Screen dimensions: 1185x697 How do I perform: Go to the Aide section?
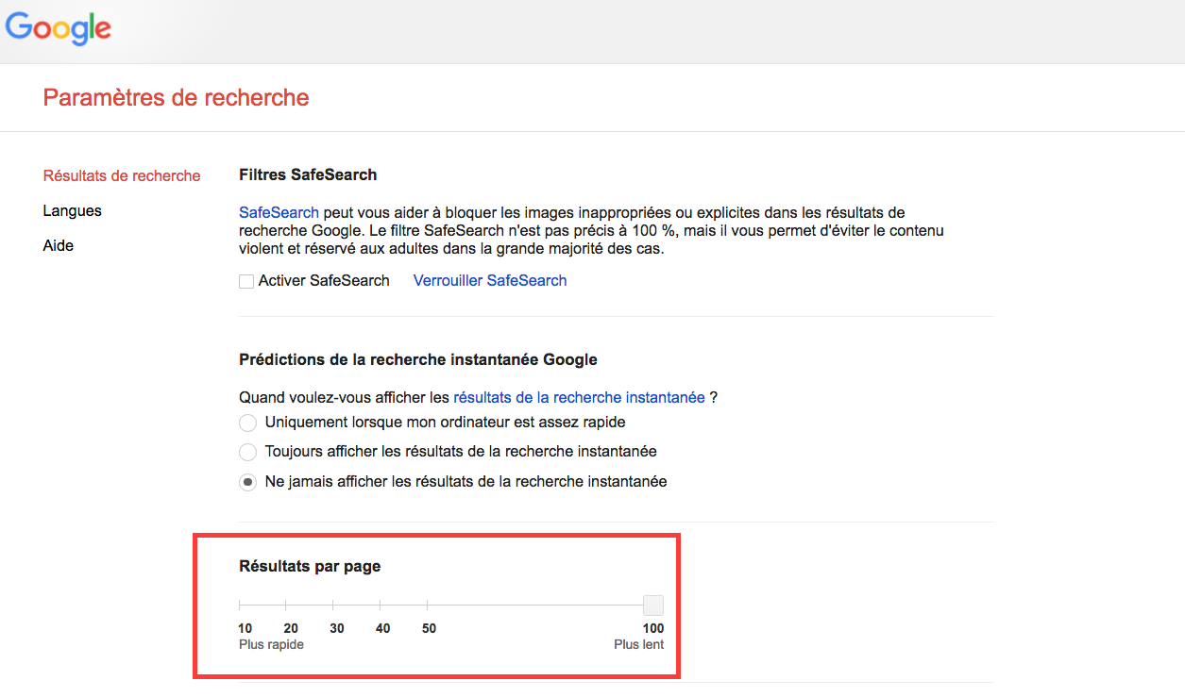point(58,245)
